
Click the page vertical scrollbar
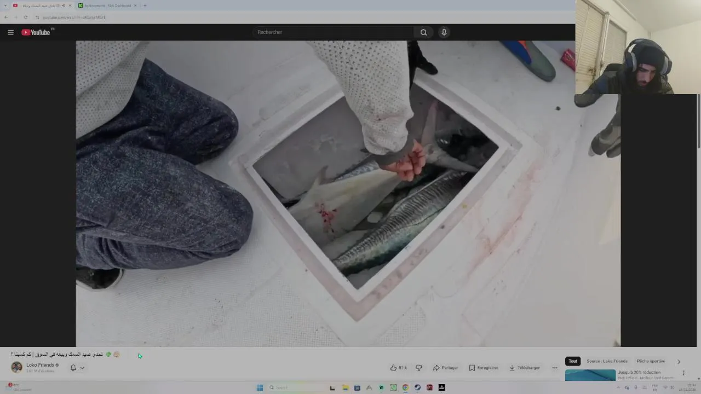(x=698, y=121)
